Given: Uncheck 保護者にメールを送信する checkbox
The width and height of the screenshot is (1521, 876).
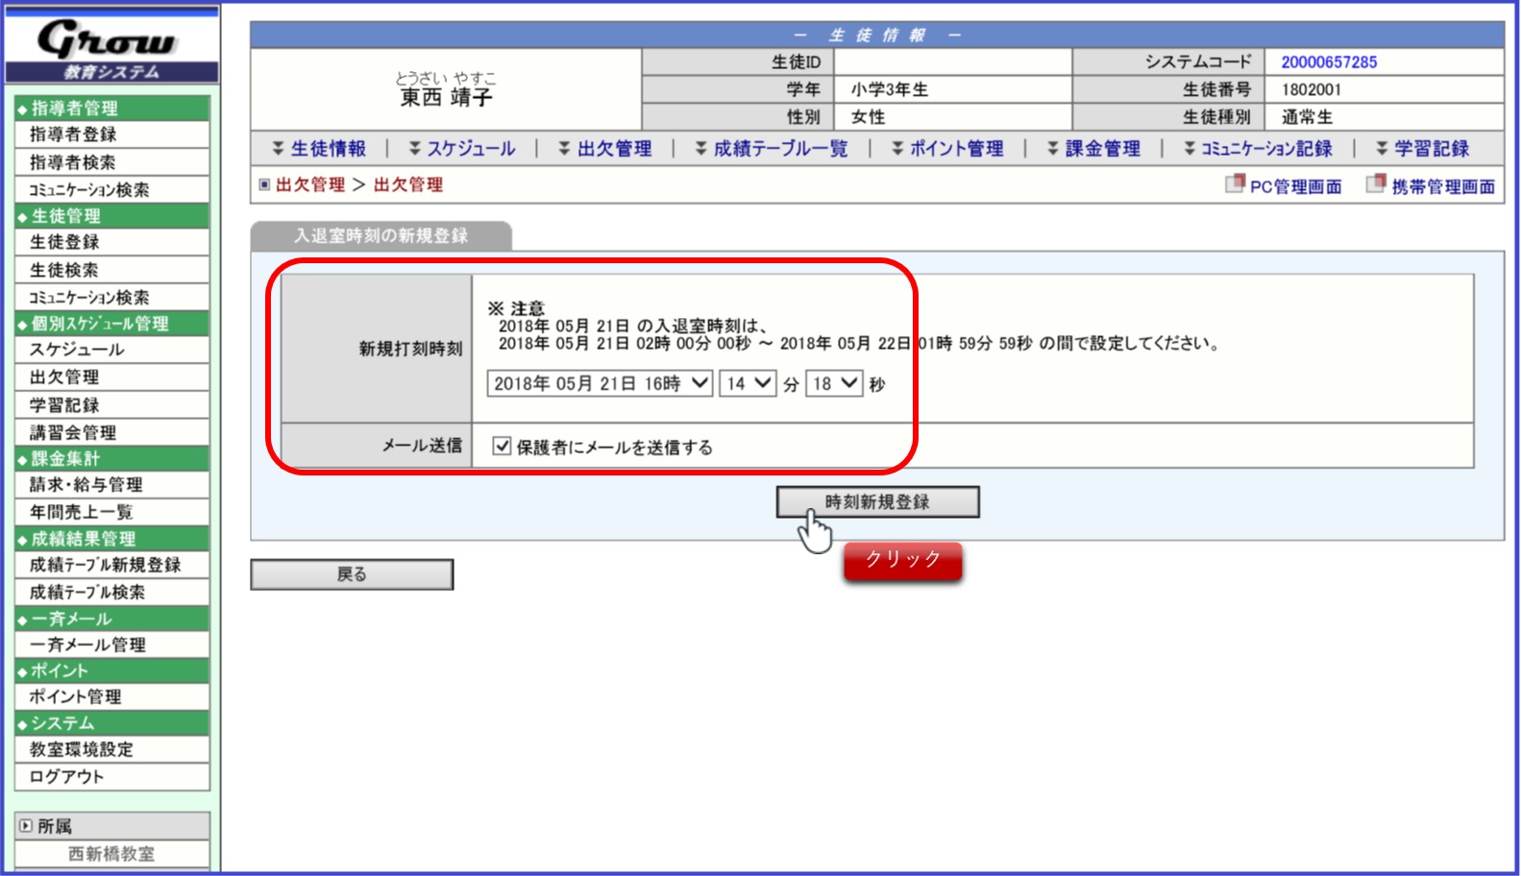Looking at the screenshot, I should point(502,446).
